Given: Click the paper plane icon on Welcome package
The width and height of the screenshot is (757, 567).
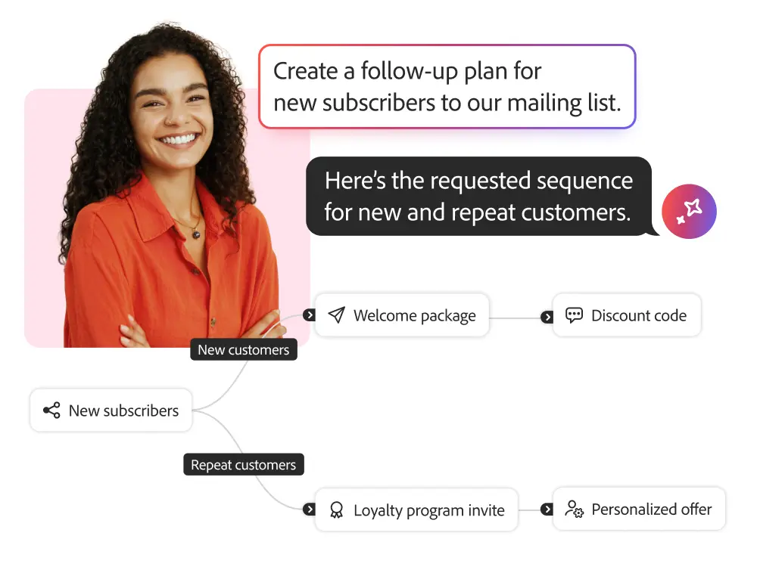Looking at the screenshot, I should pyautogui.click(x=337, y=315).
